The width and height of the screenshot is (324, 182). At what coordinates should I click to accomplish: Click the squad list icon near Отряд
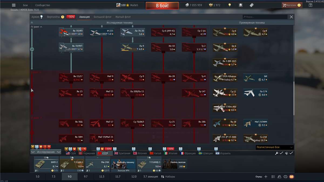coord(273,176)
